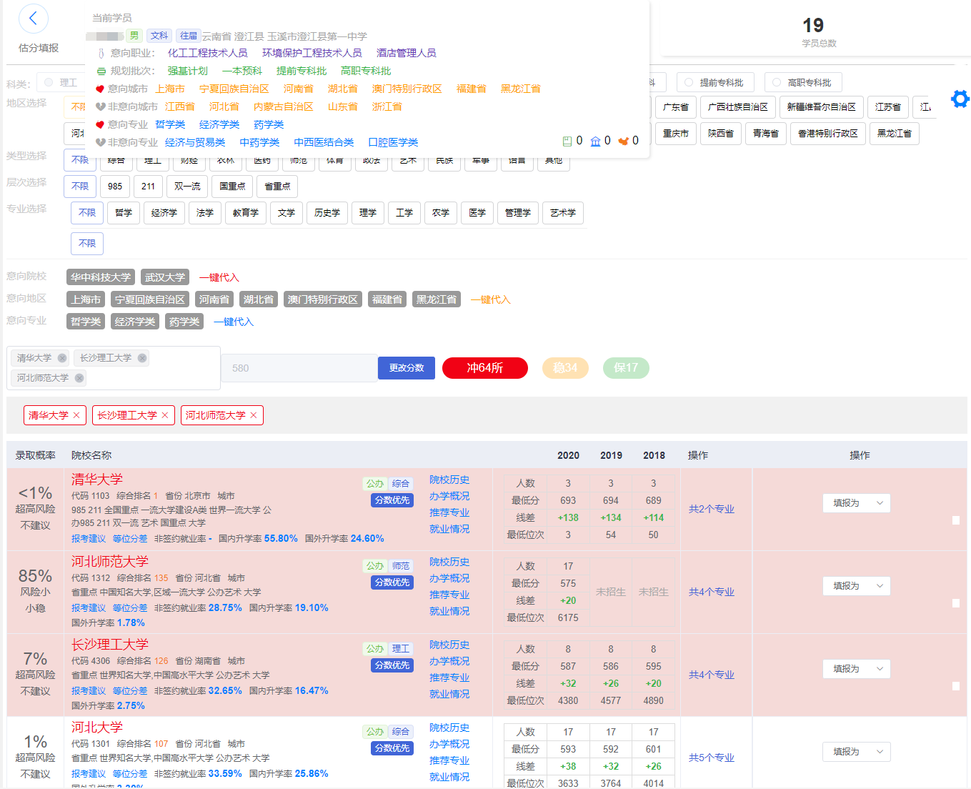Tick the checkbox in 长沙理工大学 row
This screenshot has width=971, height=789.
(956, 686)
